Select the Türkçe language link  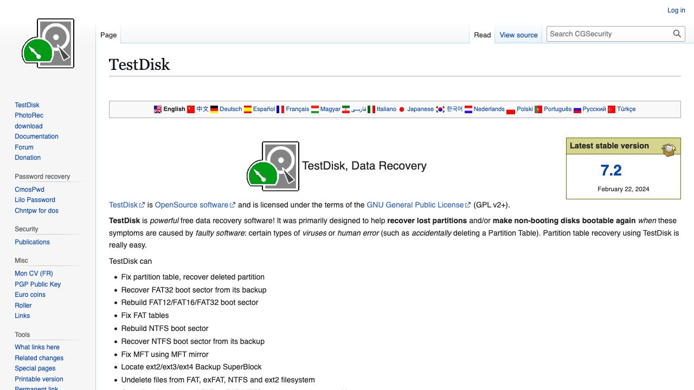(x=626, y=109)
